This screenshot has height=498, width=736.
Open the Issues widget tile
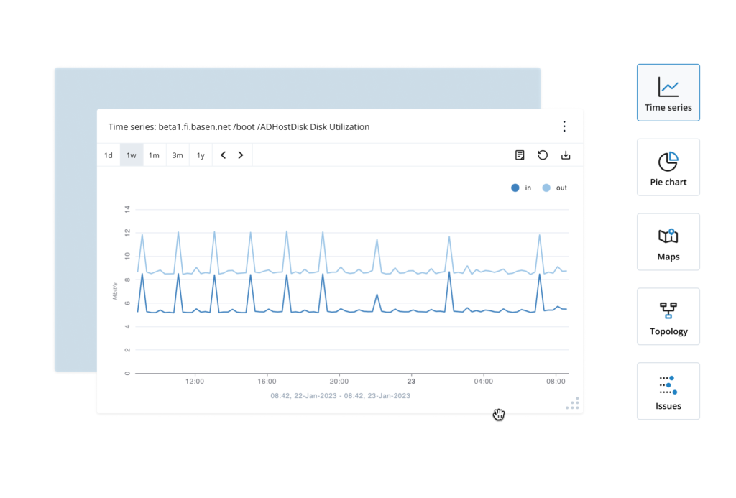tap(668, 391)
